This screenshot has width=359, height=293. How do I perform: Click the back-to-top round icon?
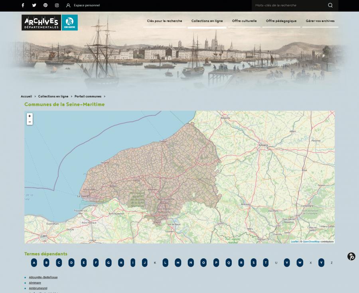pyautogui.click(x=351, y=256)
